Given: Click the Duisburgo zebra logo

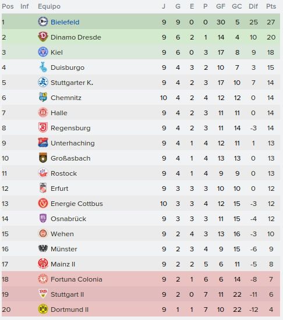Looking at the screenshot, I should tap(43, 67).
